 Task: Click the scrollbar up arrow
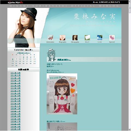130,1
